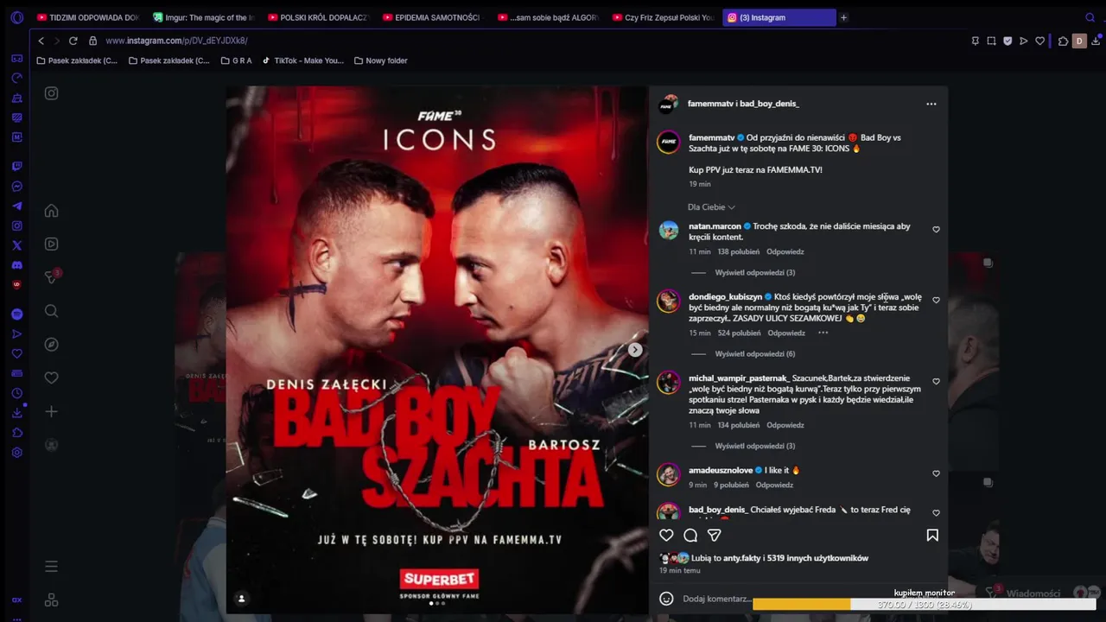The height and width of the screenshot is (622, 1106).
Task: Like dondiego_kubiszyn's comment
Action: [936, 301]
